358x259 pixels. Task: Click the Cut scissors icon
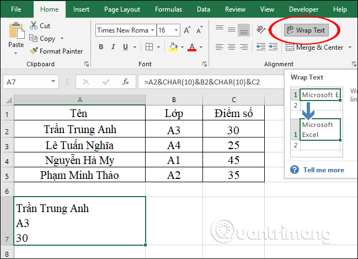(x=33, y=26)
